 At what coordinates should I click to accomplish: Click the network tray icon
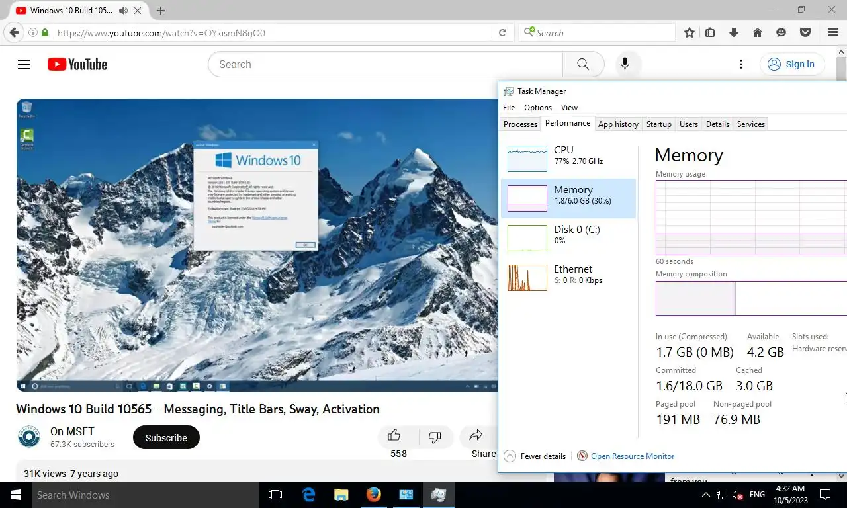(x=722, y=495)
